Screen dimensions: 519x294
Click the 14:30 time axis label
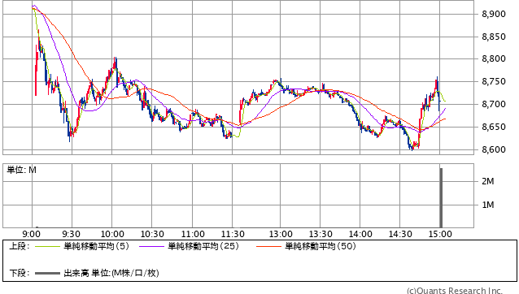(400, 234)
